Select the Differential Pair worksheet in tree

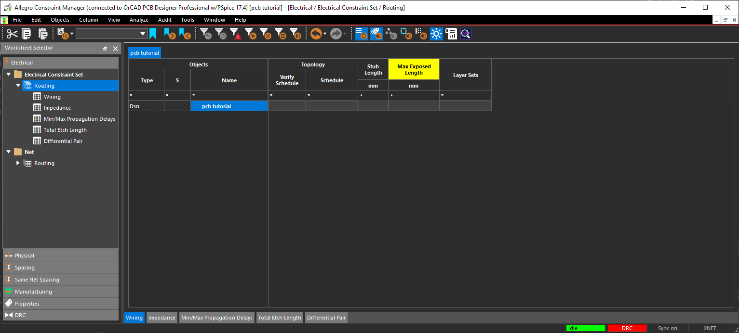point(63,141)
